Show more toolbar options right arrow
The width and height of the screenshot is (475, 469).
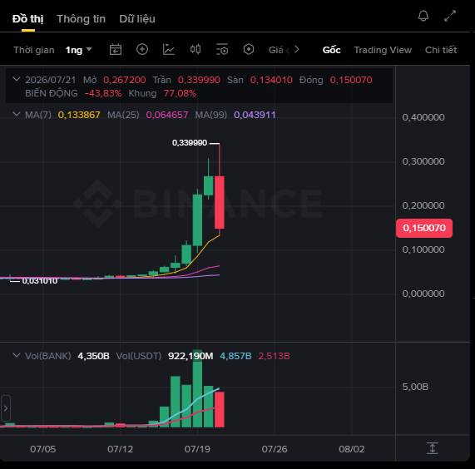[x=297, y=49]
